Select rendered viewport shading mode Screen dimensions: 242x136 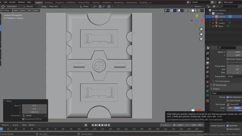(199, 11)
